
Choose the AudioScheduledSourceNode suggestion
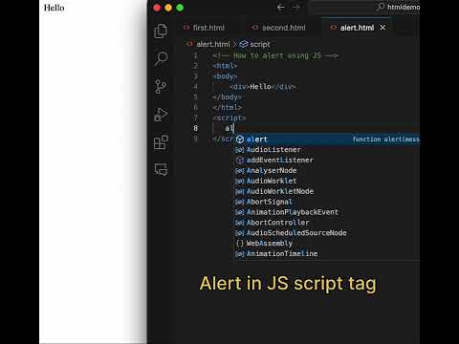click(x=327, y=233)
